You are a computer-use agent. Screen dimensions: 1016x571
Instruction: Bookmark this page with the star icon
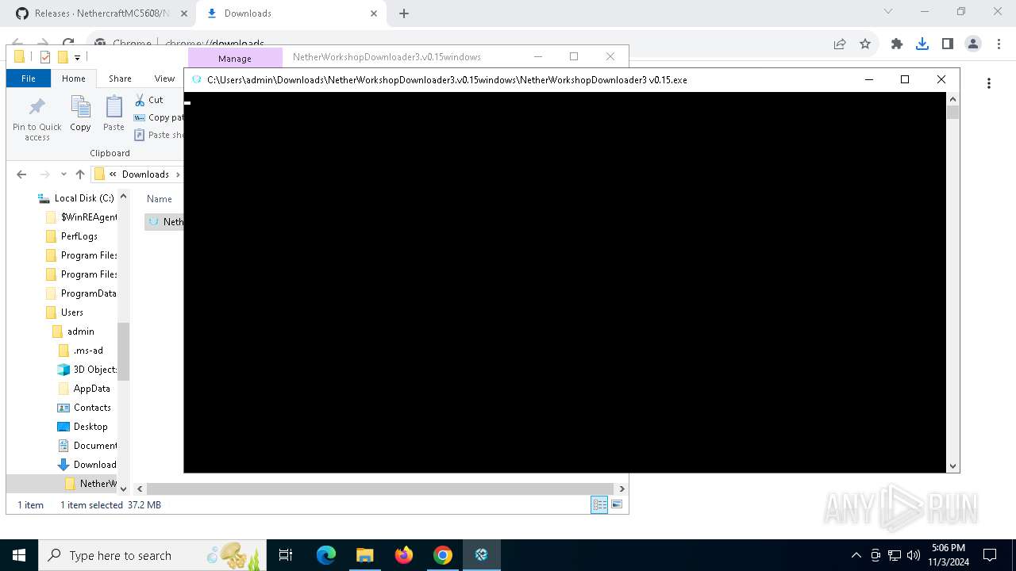865,44
